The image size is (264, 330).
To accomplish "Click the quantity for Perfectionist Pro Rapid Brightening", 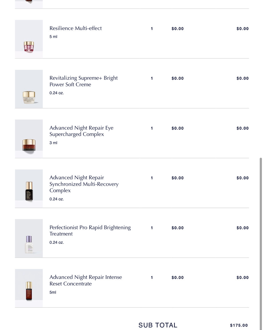I will (152, 228).
